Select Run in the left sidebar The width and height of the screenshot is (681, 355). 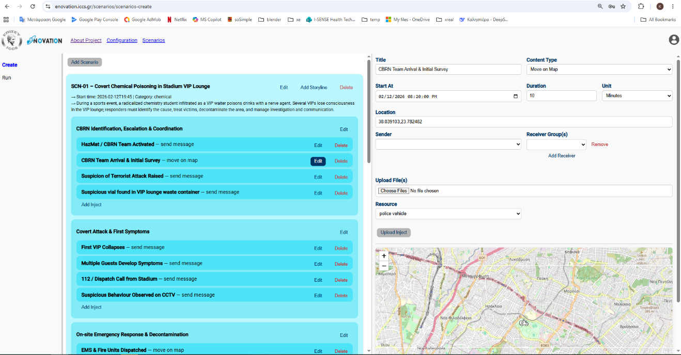[6, 78]
